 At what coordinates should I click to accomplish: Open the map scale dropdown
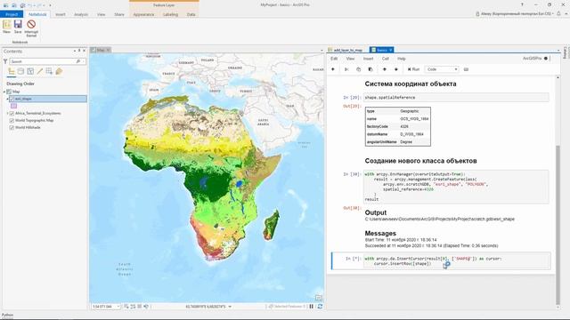coord(118,307)
